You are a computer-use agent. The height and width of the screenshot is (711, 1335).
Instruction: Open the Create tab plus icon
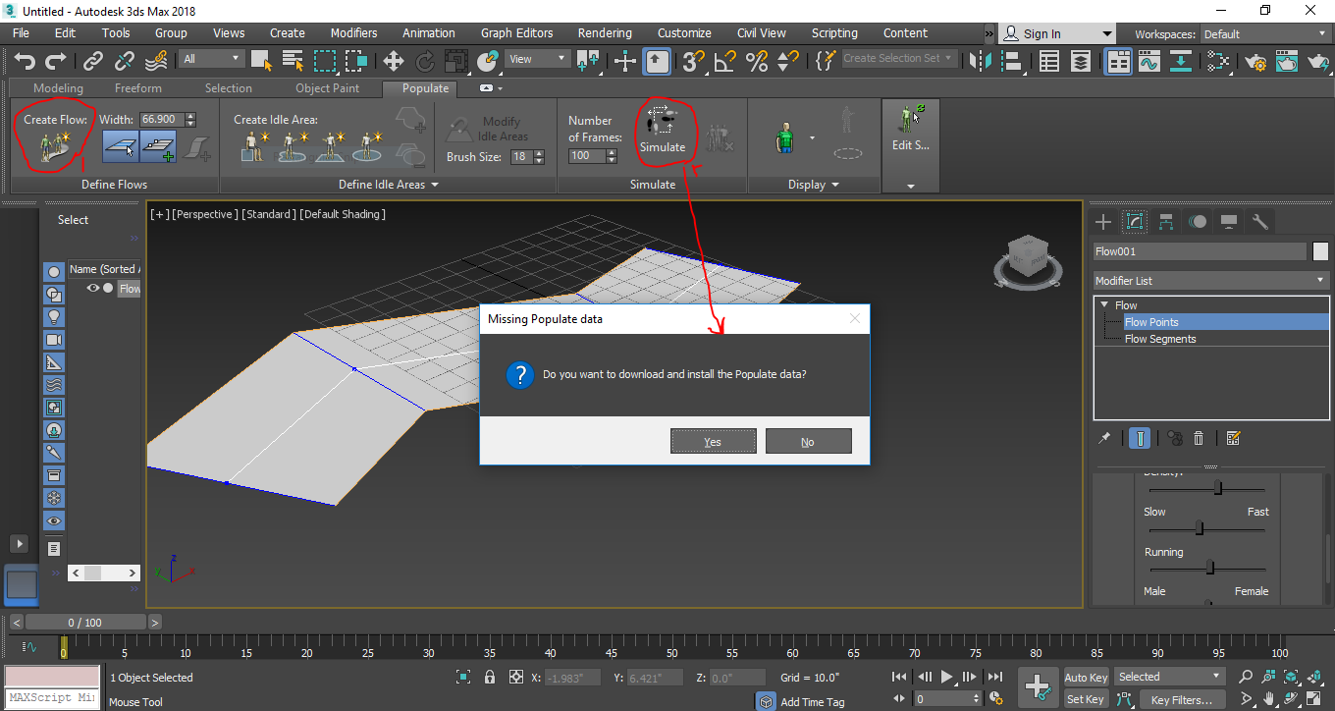click(1102, 222)
